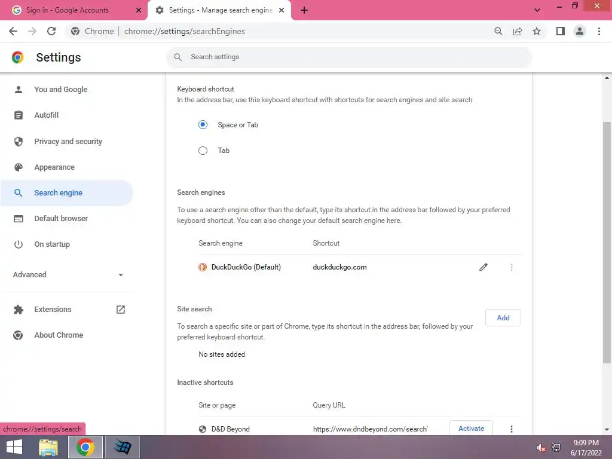Click the magnifier icon in Search settings
Screen dimensions: 612x459
coord(178,57)
